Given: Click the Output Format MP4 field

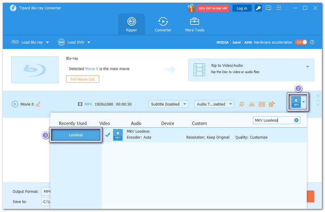Looking at the screenshot, I should (46, 192).
